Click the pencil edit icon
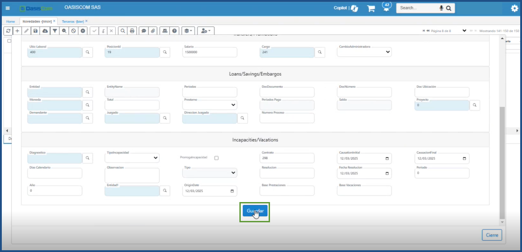 [x=26, y=31]
